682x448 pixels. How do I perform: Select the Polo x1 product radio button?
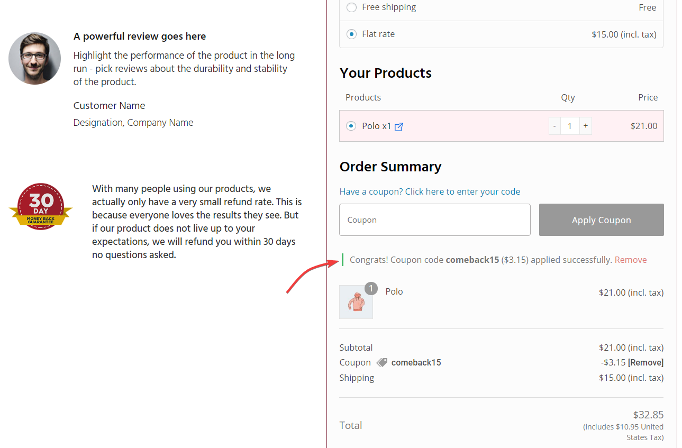click(351, 126)
